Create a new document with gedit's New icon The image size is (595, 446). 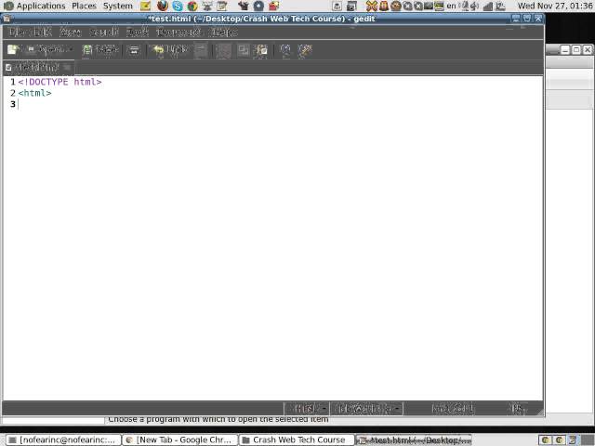pyautogui.click(x=13, y=49)
